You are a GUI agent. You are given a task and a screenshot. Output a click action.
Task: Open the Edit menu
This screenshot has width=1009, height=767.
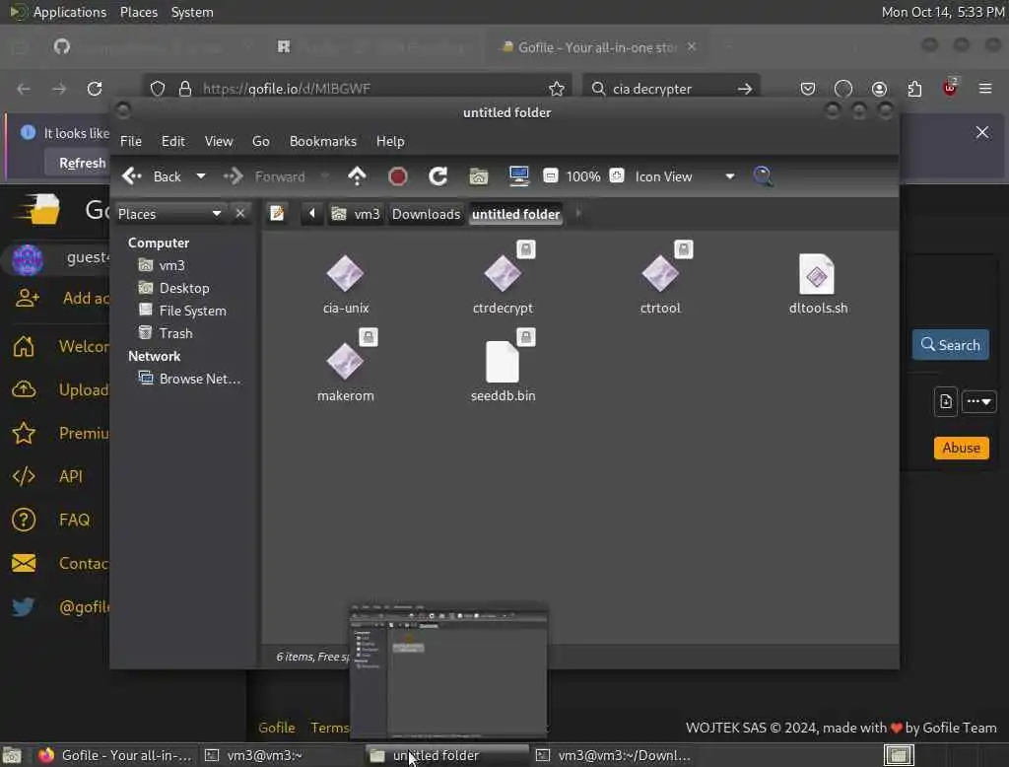pos(173,141)
